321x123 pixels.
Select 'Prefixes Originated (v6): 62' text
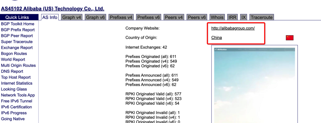point(150,66)
